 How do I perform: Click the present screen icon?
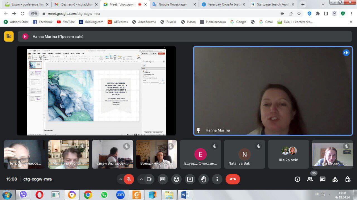coord(190,179)
